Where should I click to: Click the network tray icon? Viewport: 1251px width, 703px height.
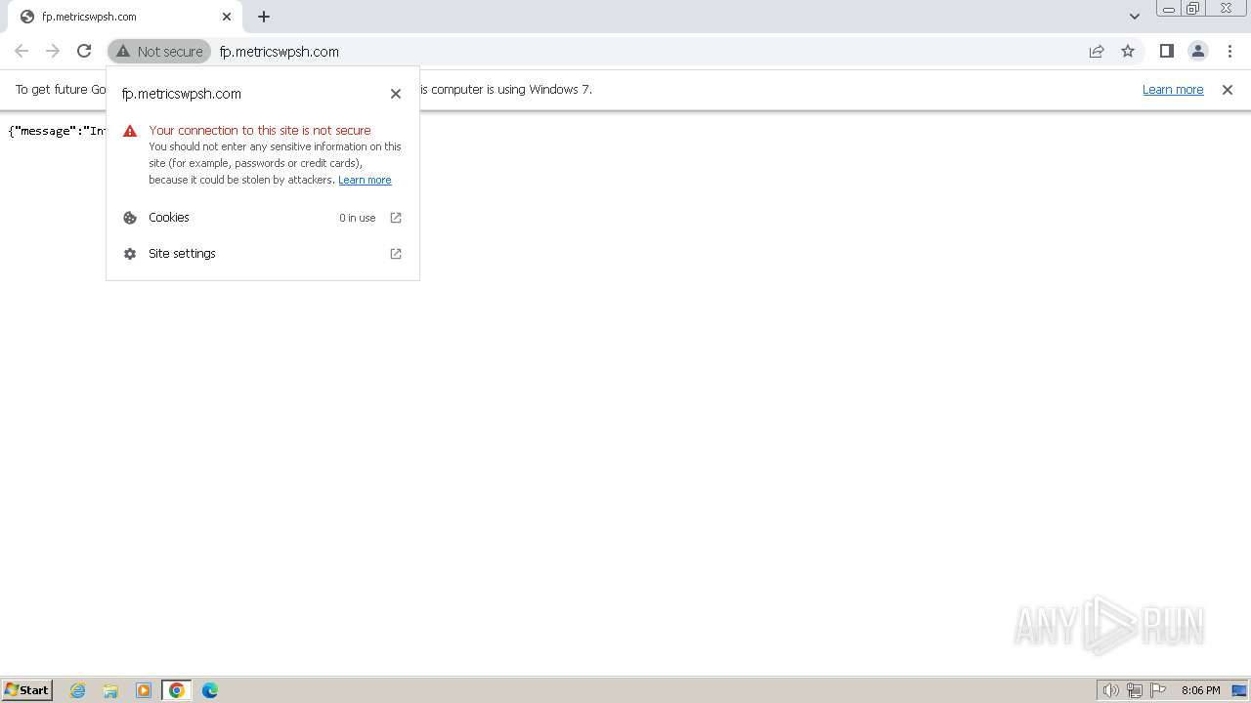1135,690
